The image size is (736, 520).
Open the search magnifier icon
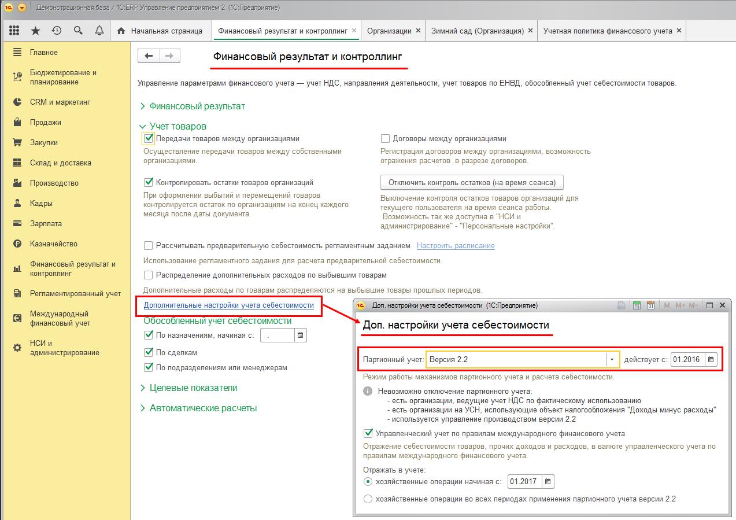pyautogui.click(x=78, y=31)
